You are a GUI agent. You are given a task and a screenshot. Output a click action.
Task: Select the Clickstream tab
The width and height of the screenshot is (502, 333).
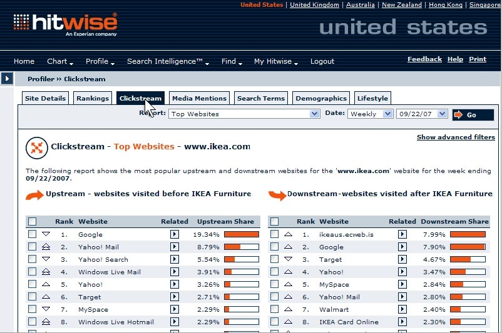point(140,98)
